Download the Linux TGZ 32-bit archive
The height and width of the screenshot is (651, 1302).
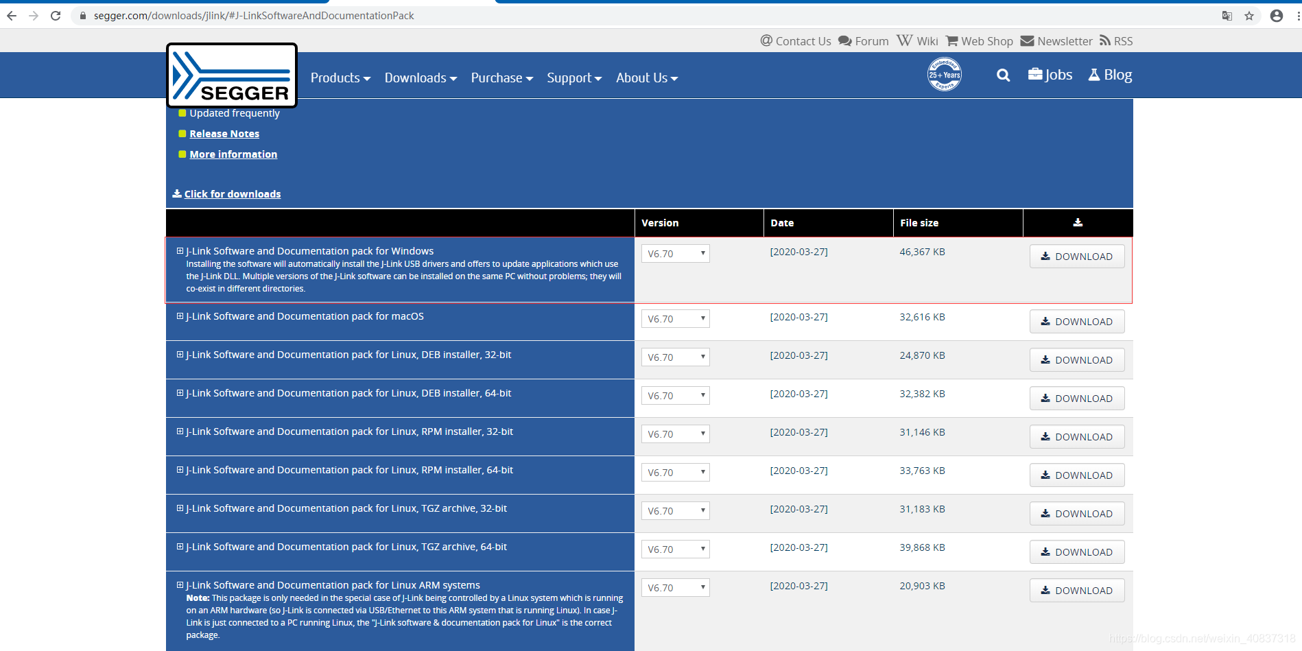pos(1077,514)
